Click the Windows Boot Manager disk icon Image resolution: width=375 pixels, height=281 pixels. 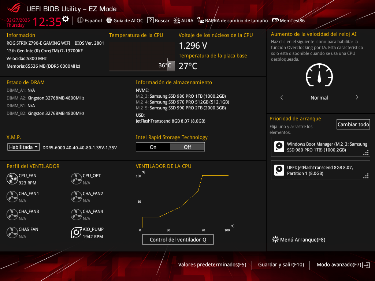[x=279, y=147]
